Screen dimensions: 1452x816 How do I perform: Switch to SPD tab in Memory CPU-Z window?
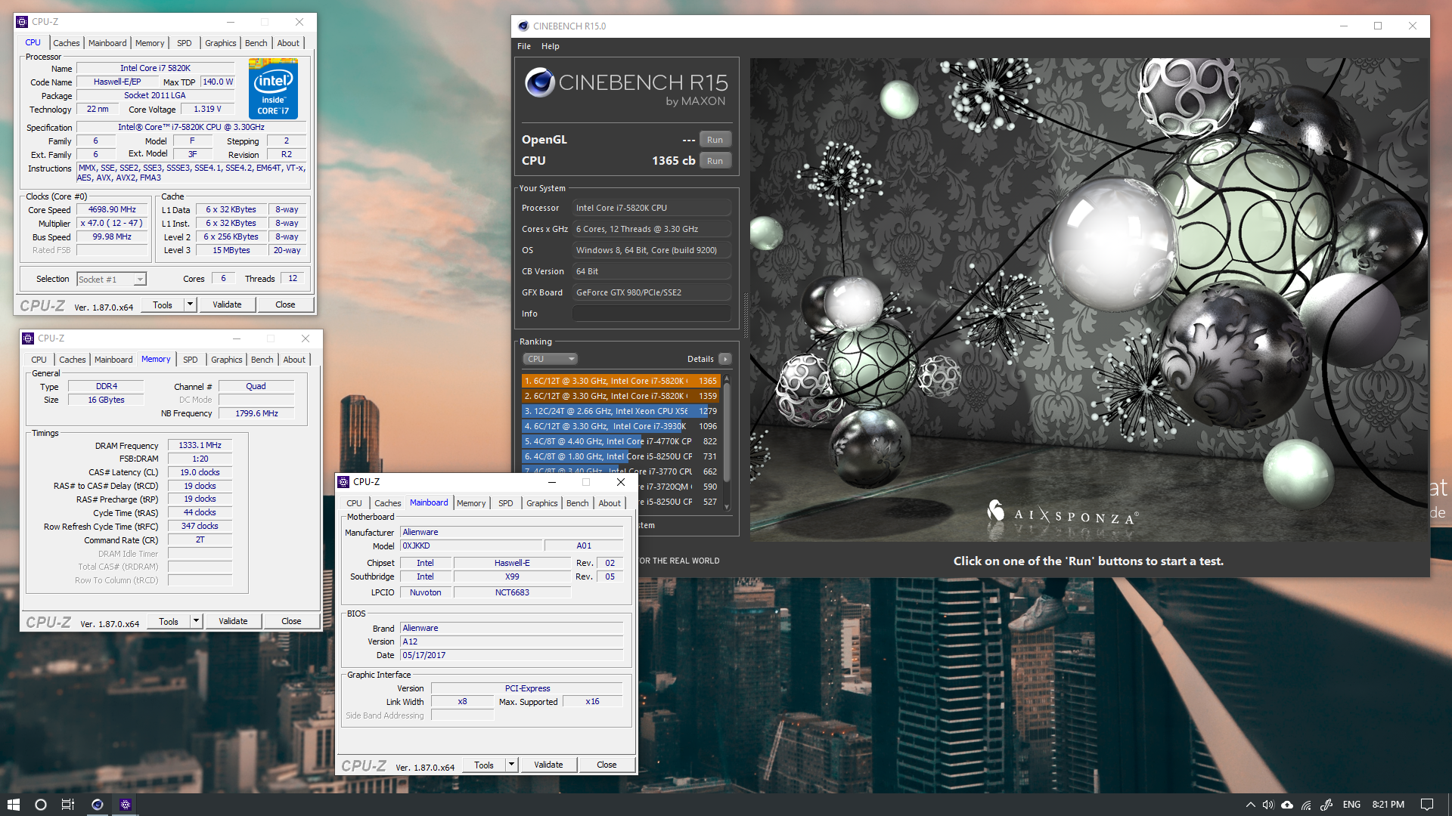[x=191, y=360]
